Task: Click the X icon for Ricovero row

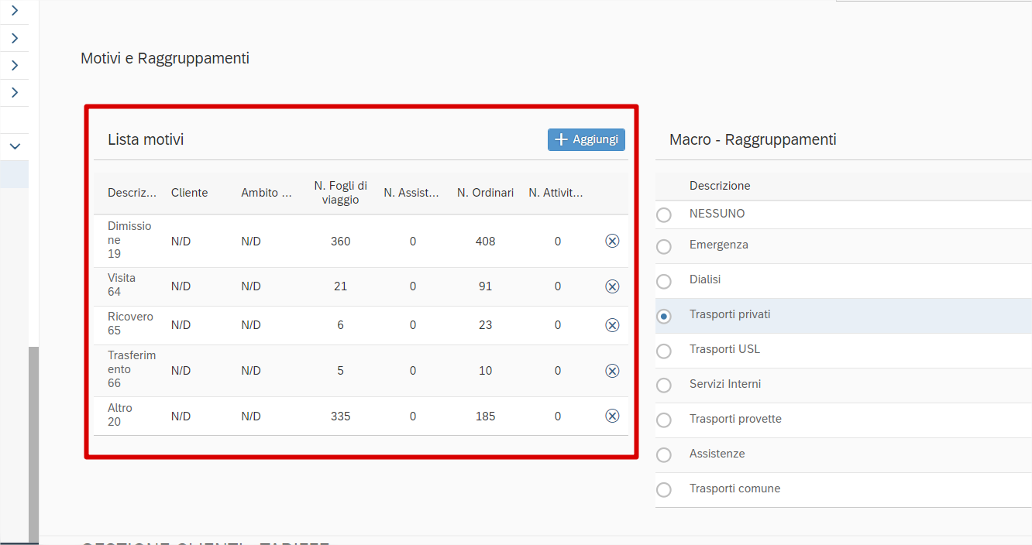Action: click(612, 325)
